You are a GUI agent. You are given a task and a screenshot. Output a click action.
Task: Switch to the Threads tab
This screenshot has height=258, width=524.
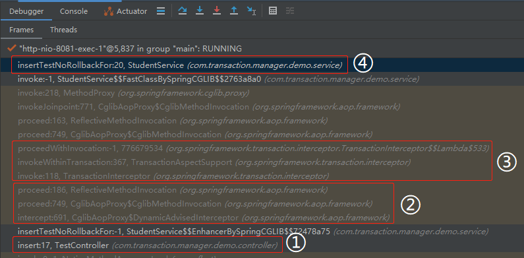(63, 30)
